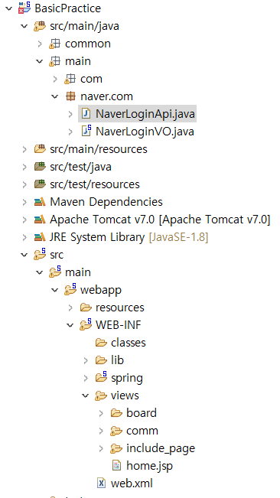Expand the com package
280x498 pixels.
(x=55, y=79)
